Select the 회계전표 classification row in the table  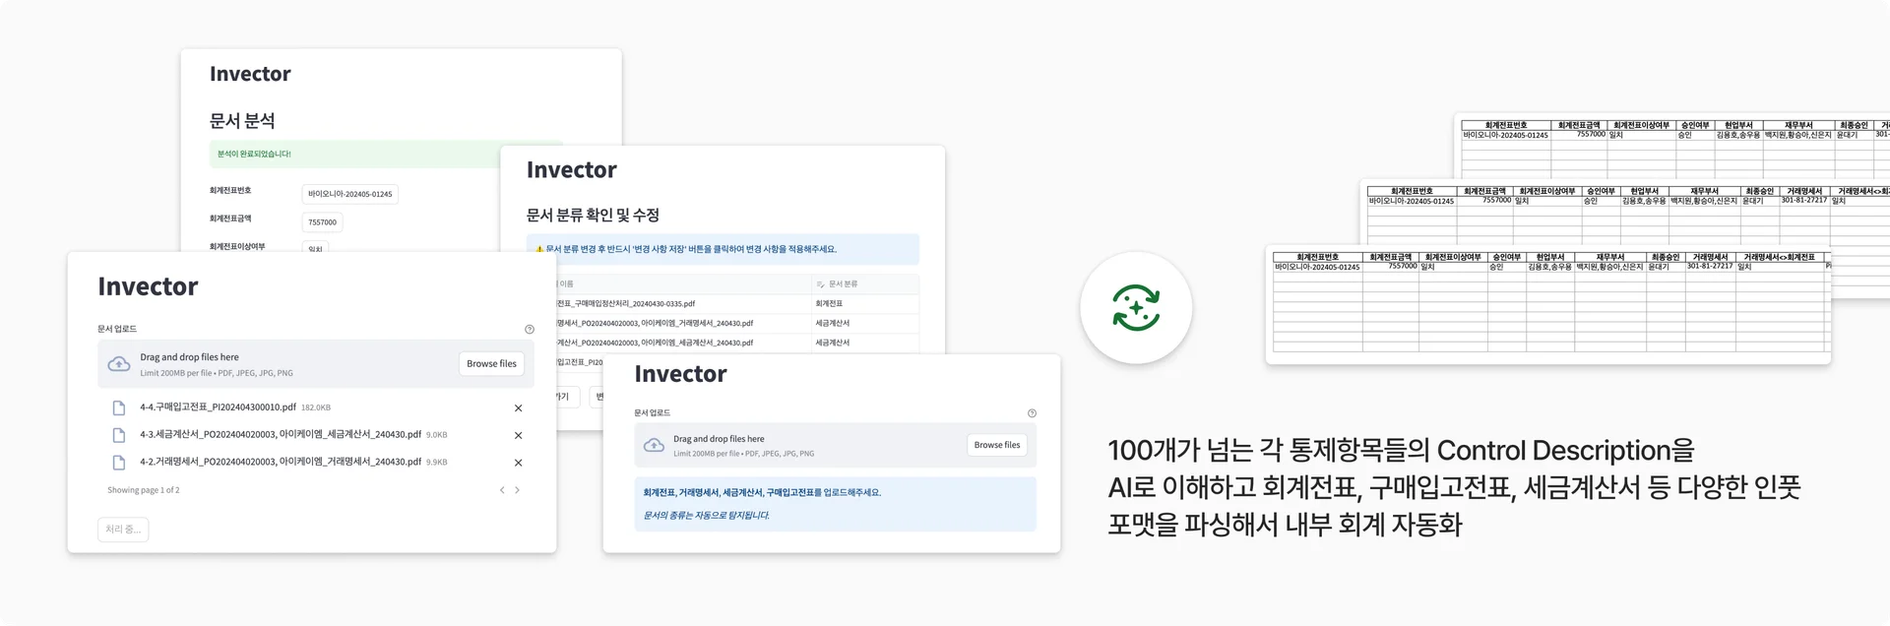828,304
